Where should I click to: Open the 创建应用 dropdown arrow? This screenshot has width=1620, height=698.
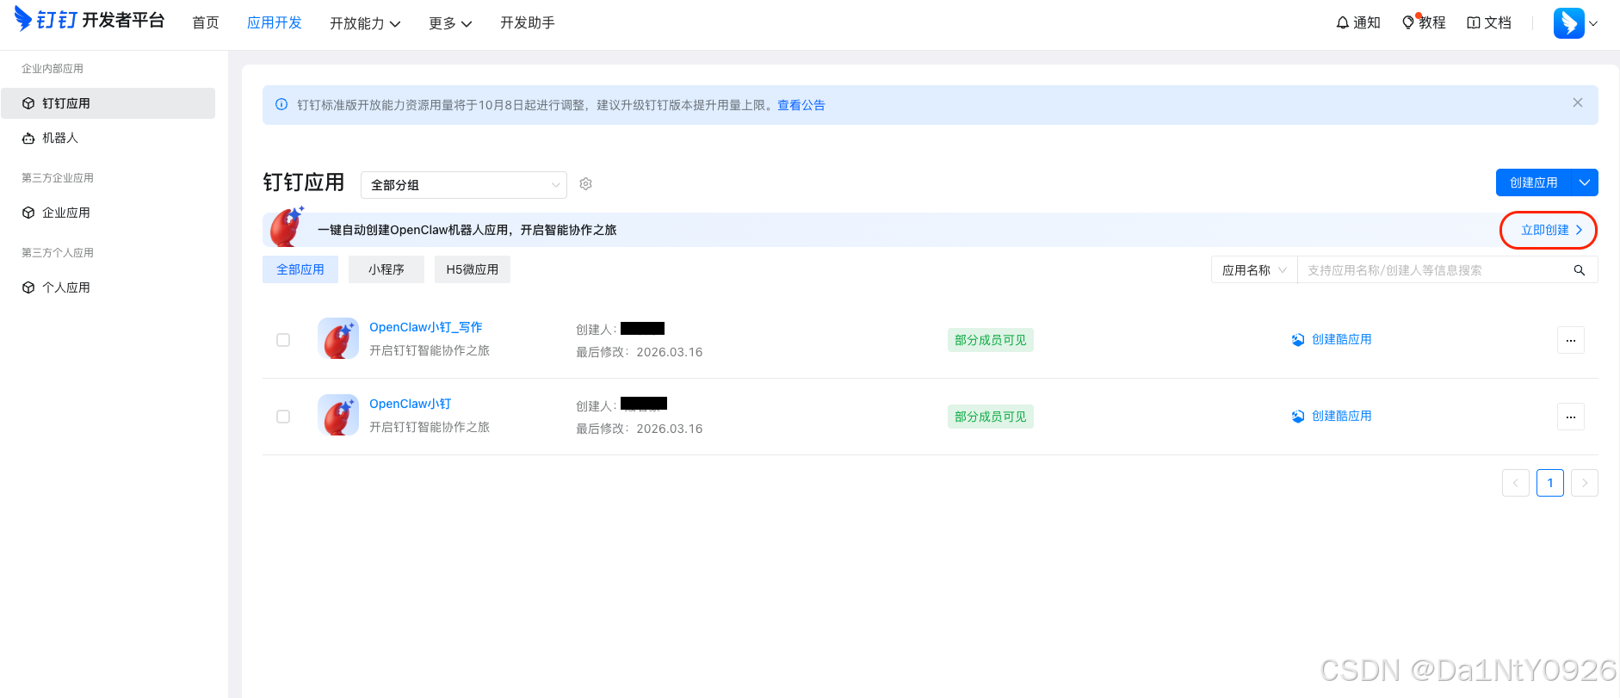tap(1585, 182)
